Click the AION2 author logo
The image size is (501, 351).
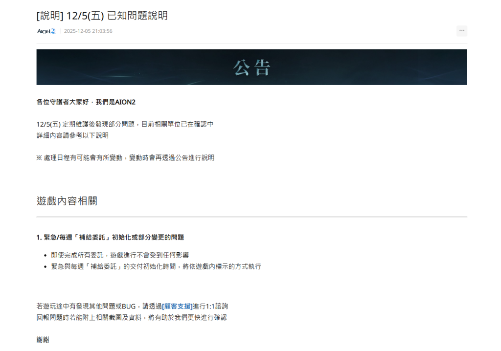click(46, 31)
